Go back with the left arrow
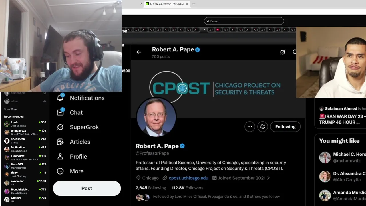The width and height of the screenshot is (366, 206). click(139, 52)
